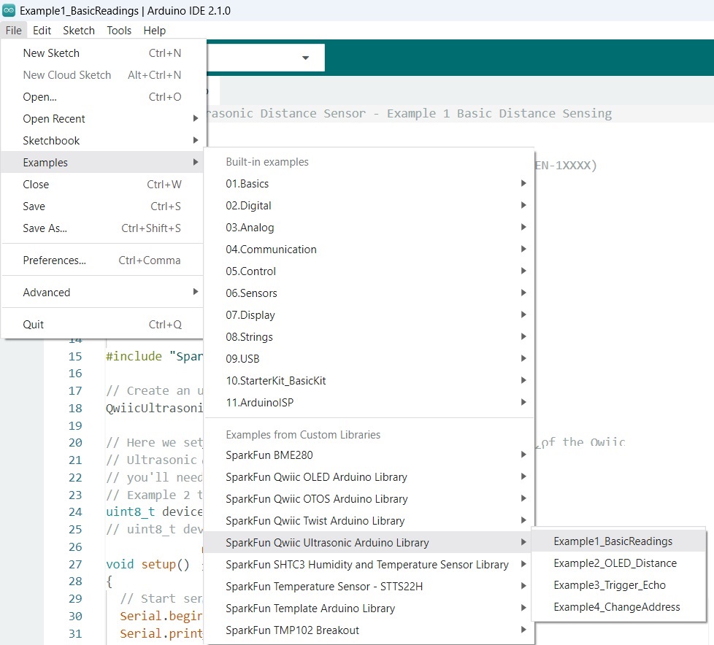Open SparkFun Qwiic OLED Arduino Library examples
The height and width of the screenshot is (645, 714).
tap(369, 477)
